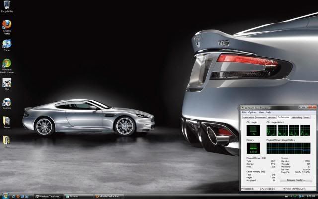Switch to the Services tab
The width and height of the screenshot is (318, 199).
(272, 117)
